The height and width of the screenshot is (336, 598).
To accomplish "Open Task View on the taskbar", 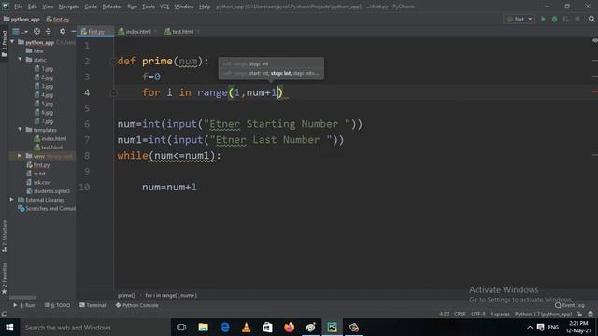I will [x=181, y=328].
